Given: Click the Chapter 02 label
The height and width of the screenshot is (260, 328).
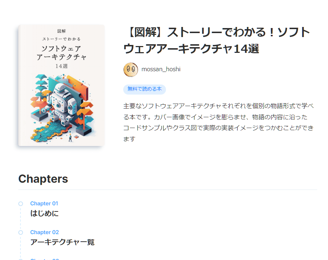Looking at the screenshot, I should (x=45, y=232).
